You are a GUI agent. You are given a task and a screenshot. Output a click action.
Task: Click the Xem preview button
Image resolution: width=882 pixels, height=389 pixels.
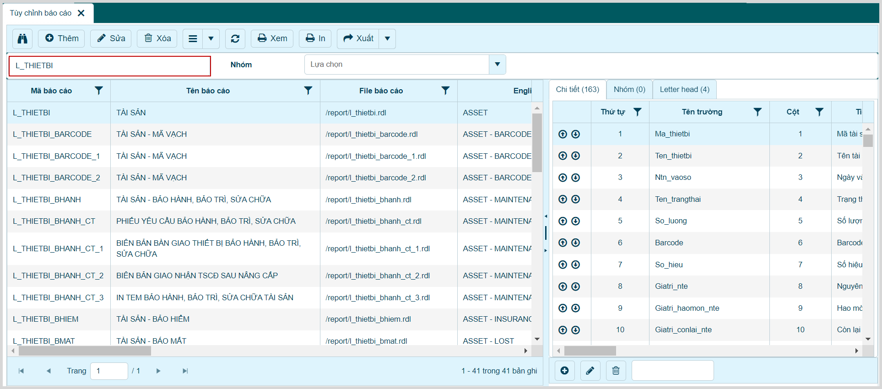(272, 38)
